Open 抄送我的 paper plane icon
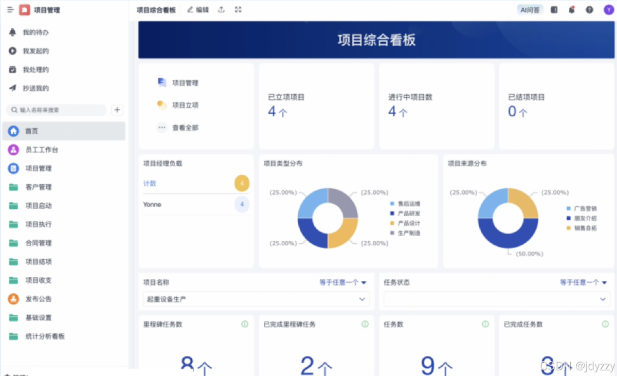Screen dimensions: 617x376 click(13, 88)
